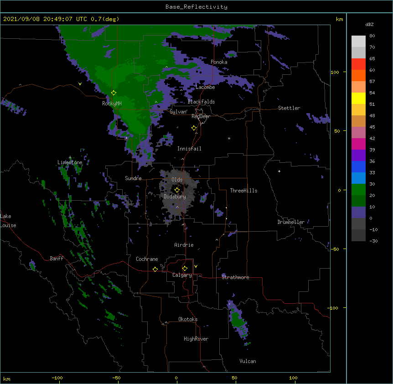
Task: Click the white asterisk marker east of Innisfail
Action: 229,138
